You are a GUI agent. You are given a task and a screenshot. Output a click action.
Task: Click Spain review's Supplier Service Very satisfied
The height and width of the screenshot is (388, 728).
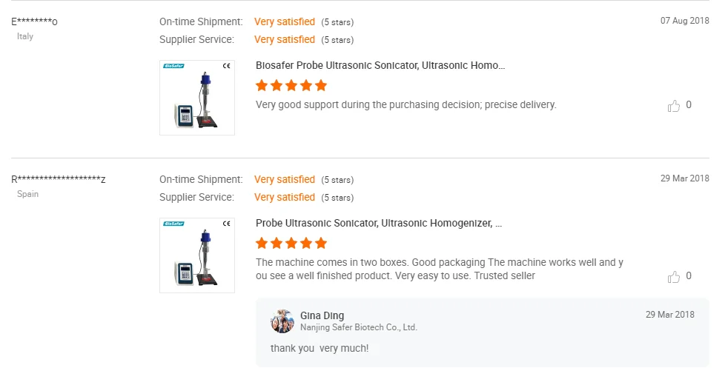[x=285, y=197]
